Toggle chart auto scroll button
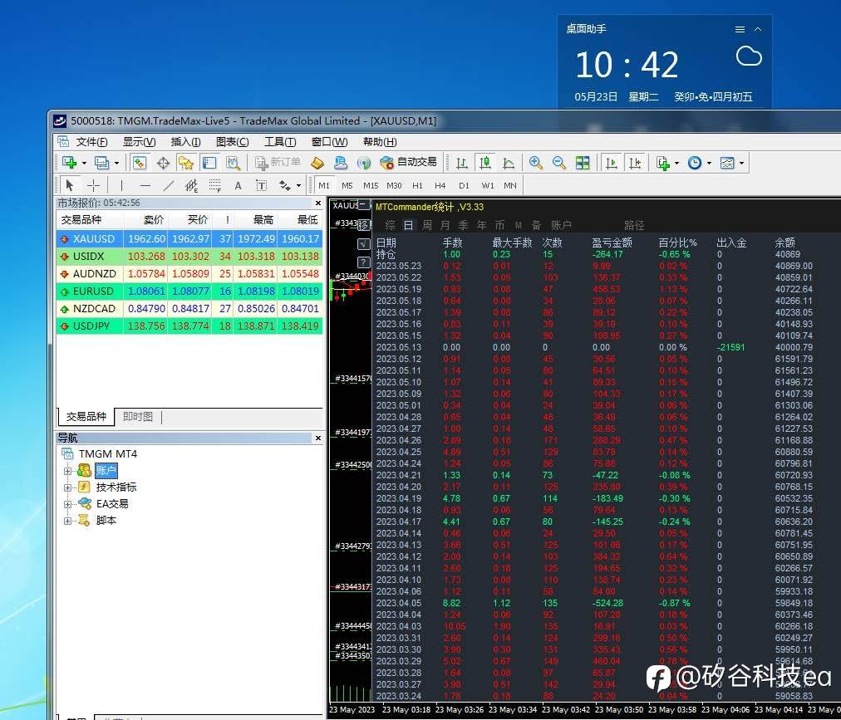This screenshot has height=720, width=841. (612, 163)
